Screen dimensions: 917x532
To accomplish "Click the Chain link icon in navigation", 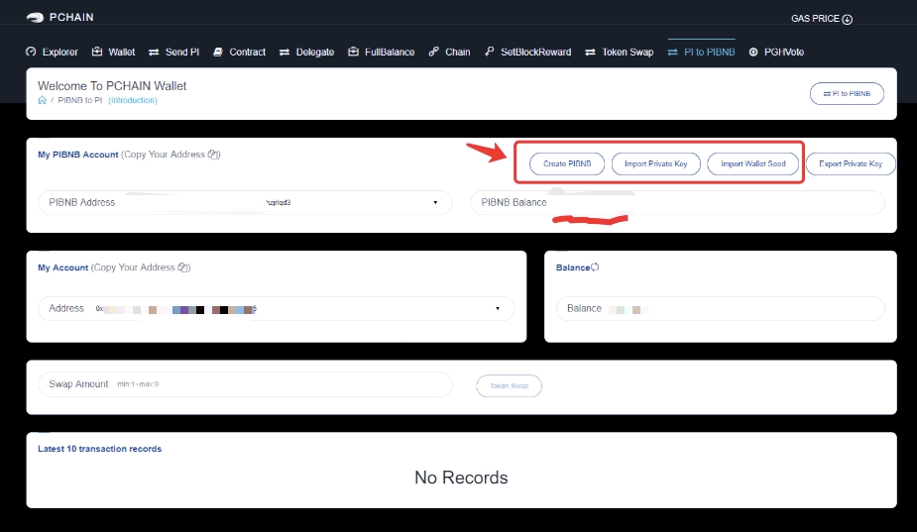I will (x=433, y=52).
